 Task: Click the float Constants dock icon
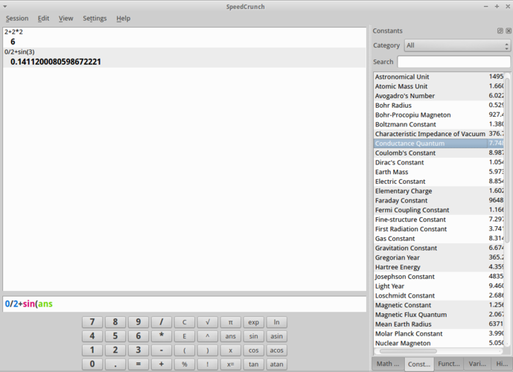(500, 31)
